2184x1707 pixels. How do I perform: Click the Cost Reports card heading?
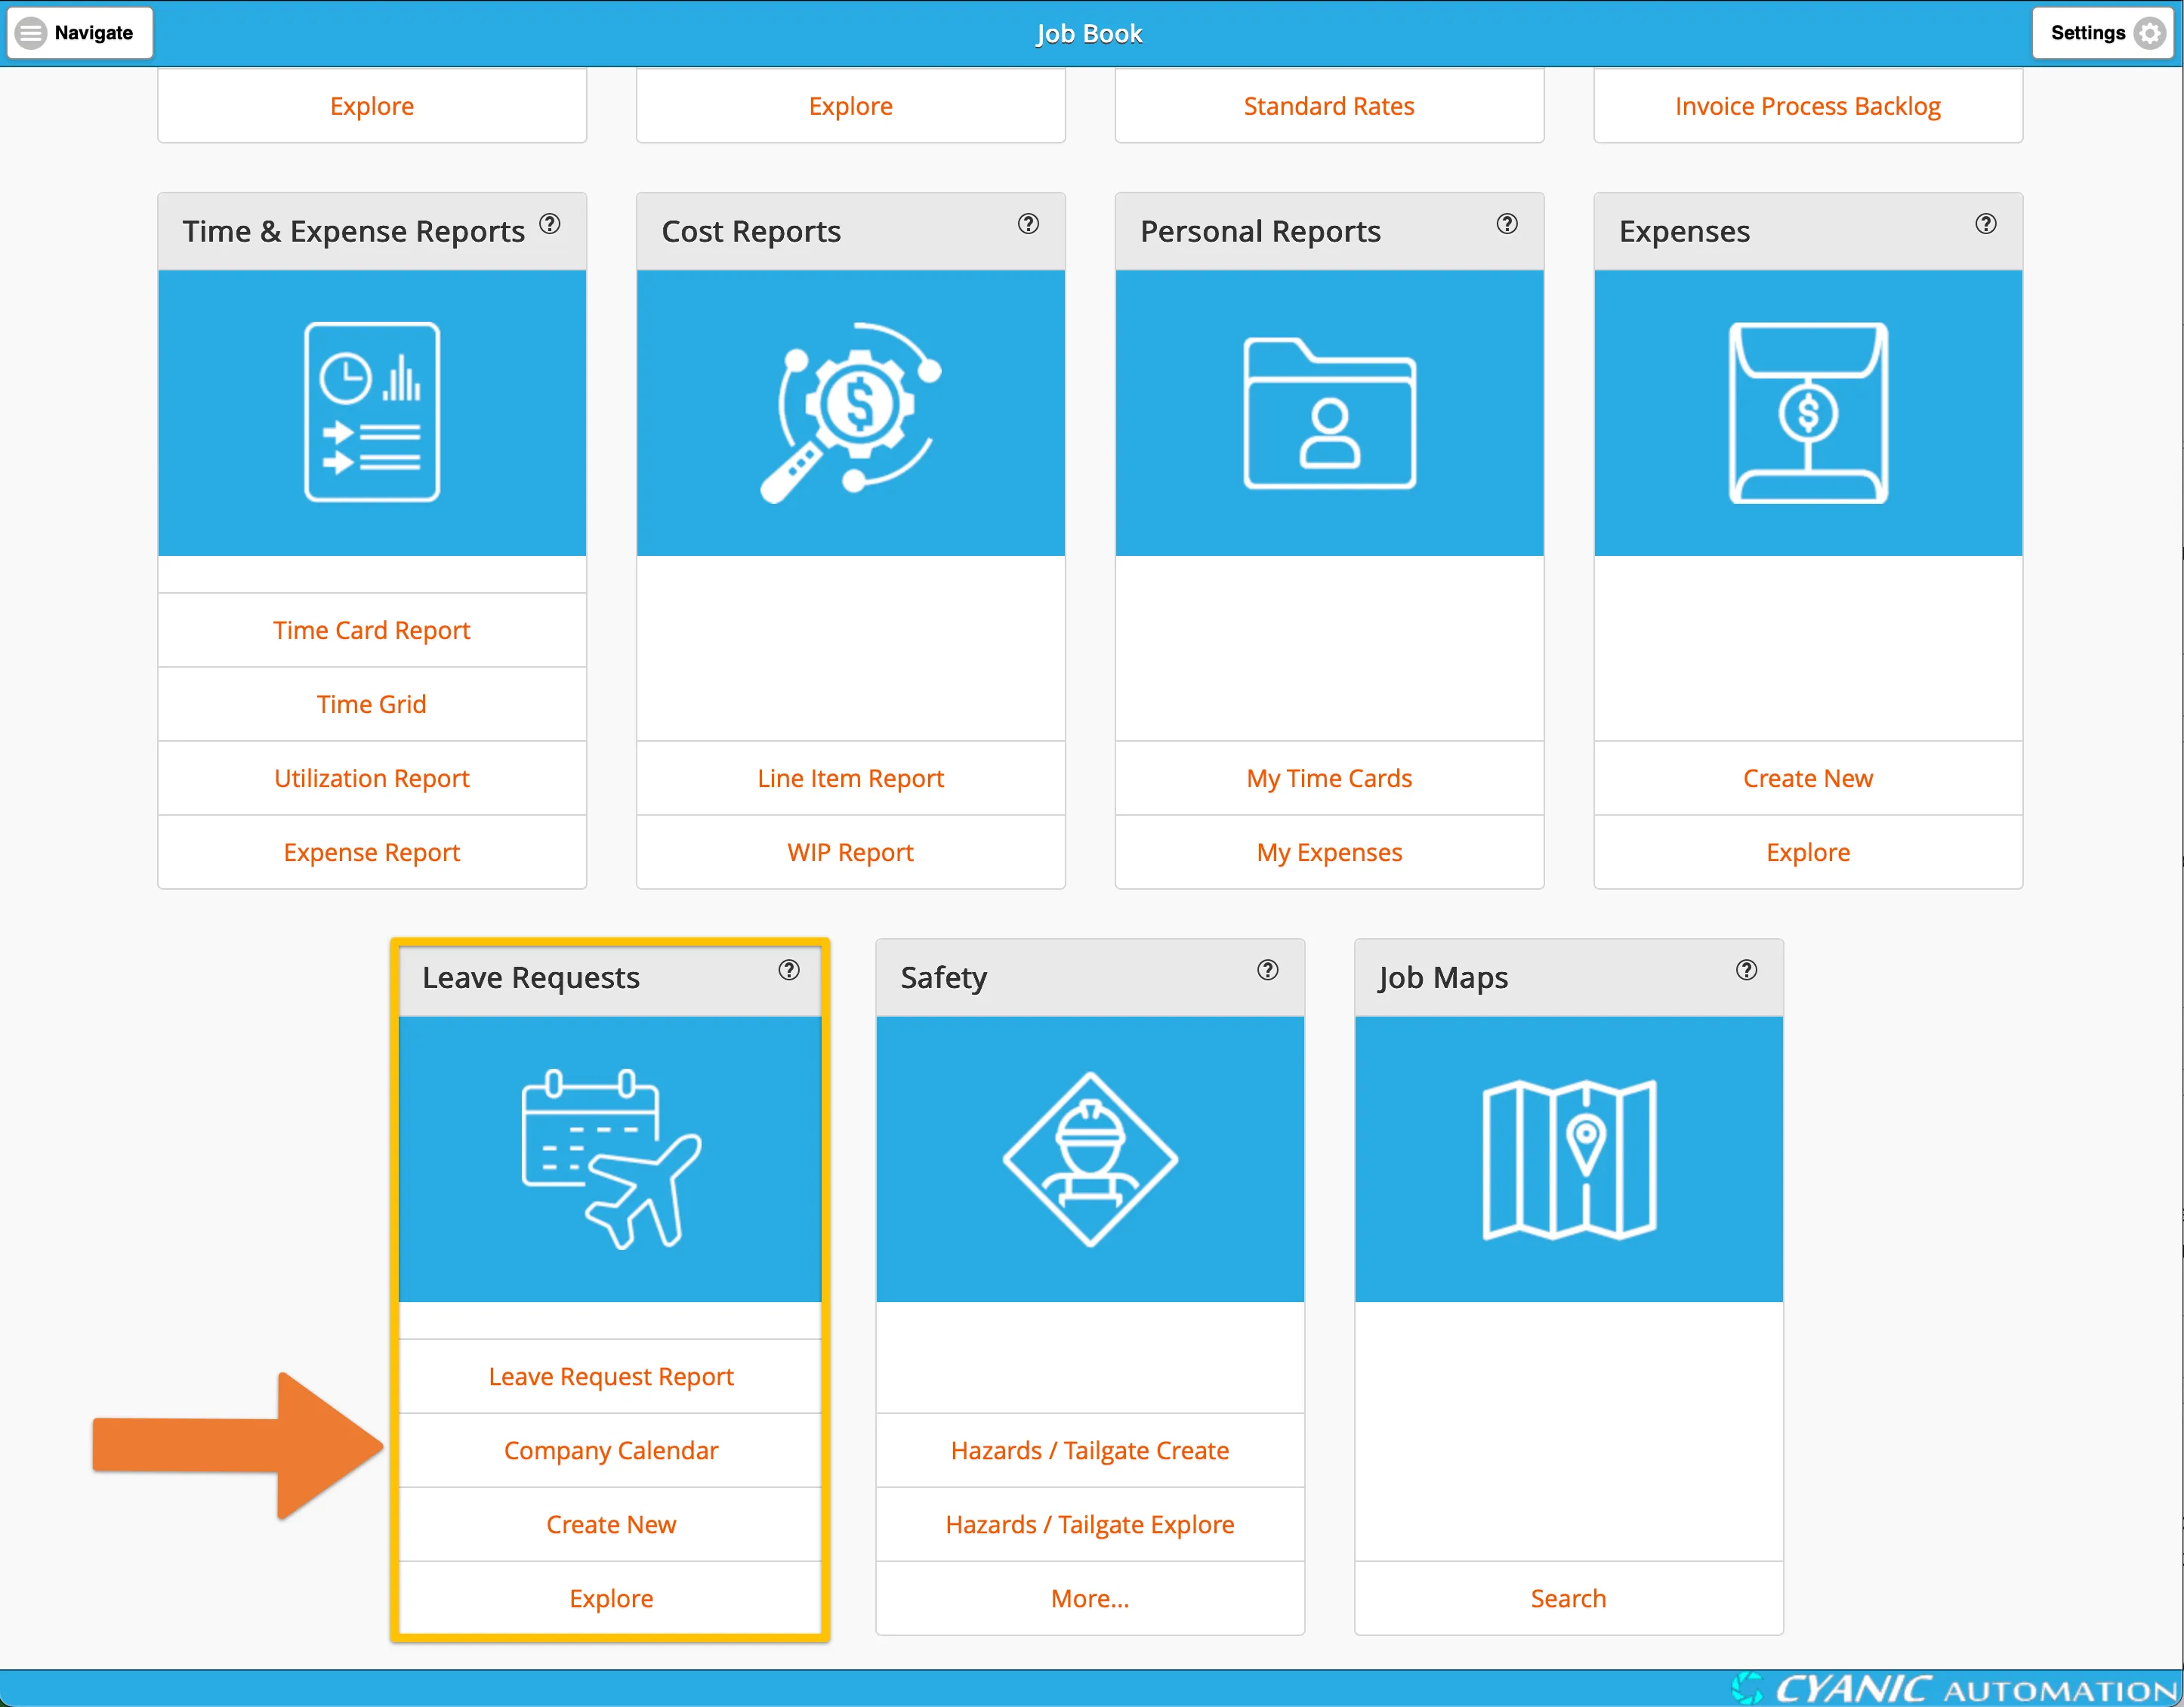[751, 231]
